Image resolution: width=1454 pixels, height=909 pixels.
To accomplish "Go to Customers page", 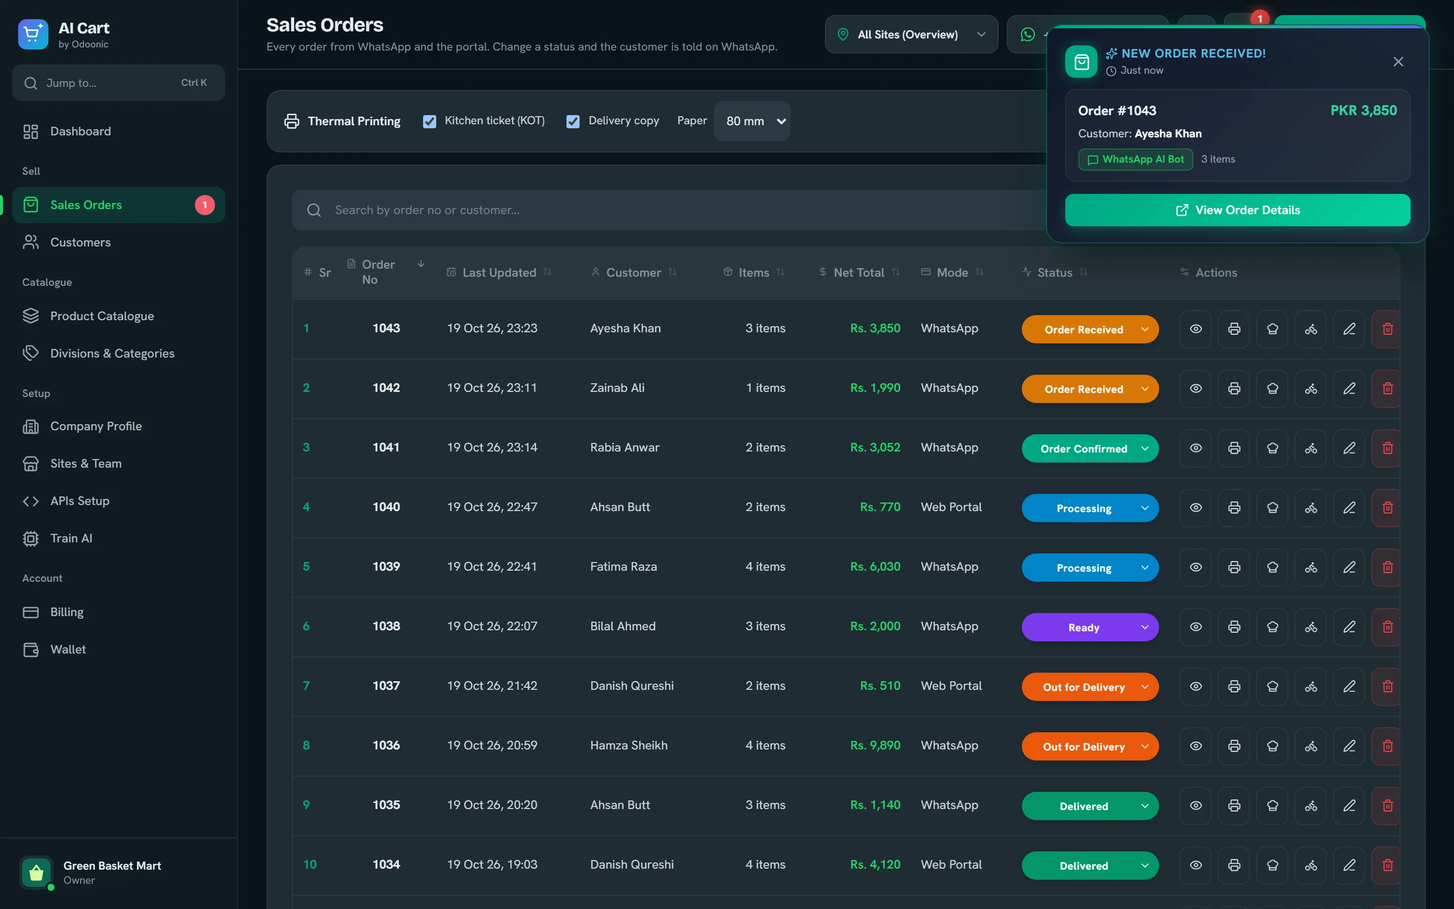I will [x=118, y=242].
